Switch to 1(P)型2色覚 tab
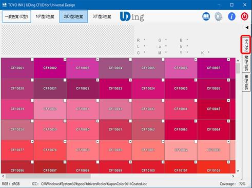This screenshot has width=252, height=188. [45, 16]
